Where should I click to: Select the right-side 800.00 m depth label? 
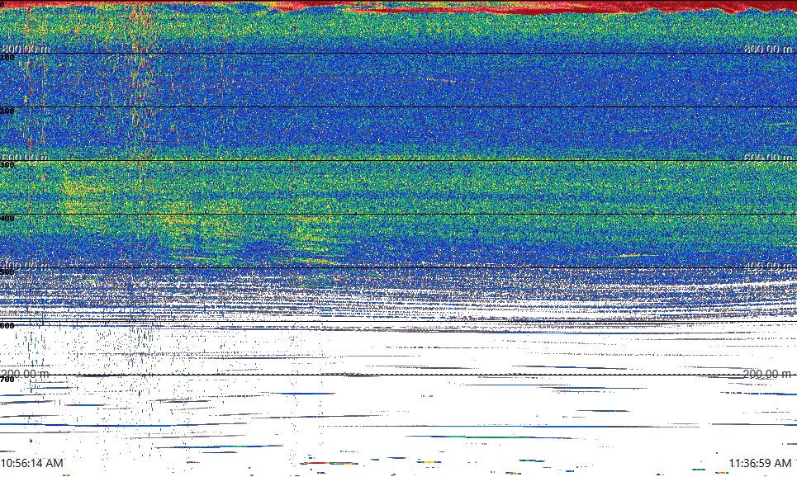click(768, 49)
